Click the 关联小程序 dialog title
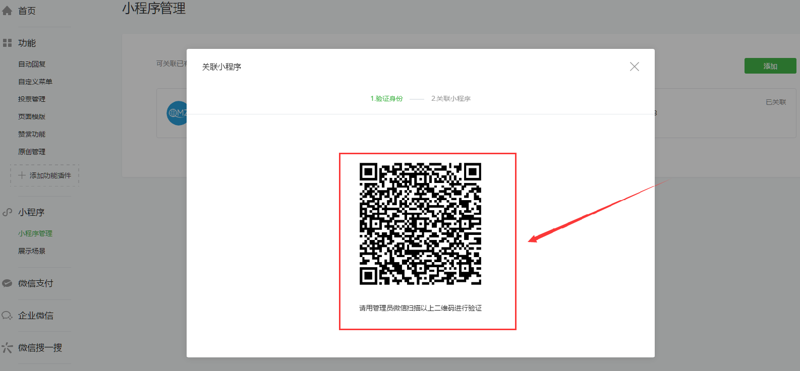The width and height of the screenshot is (800, 371). (x=221, y=67)
